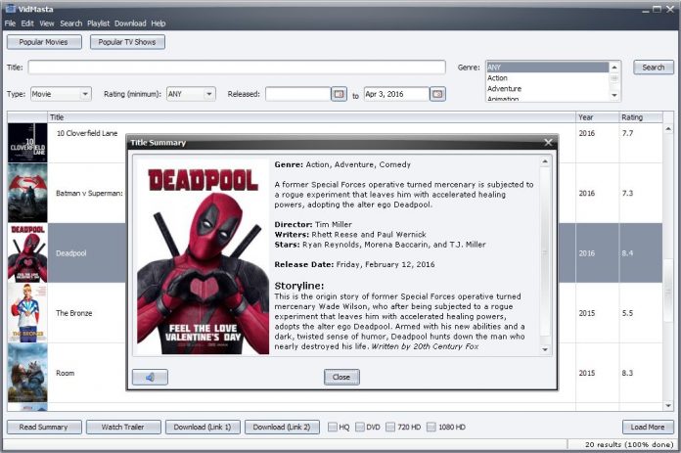Click the Read Summary button
This screenshot has height=453, width=681.
pos(44,427)
